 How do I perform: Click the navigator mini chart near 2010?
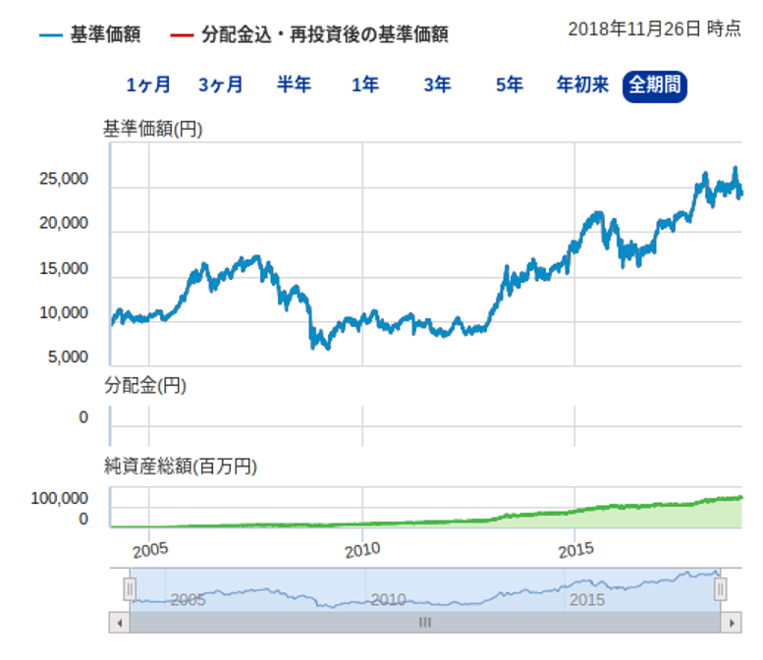point(388,594)
